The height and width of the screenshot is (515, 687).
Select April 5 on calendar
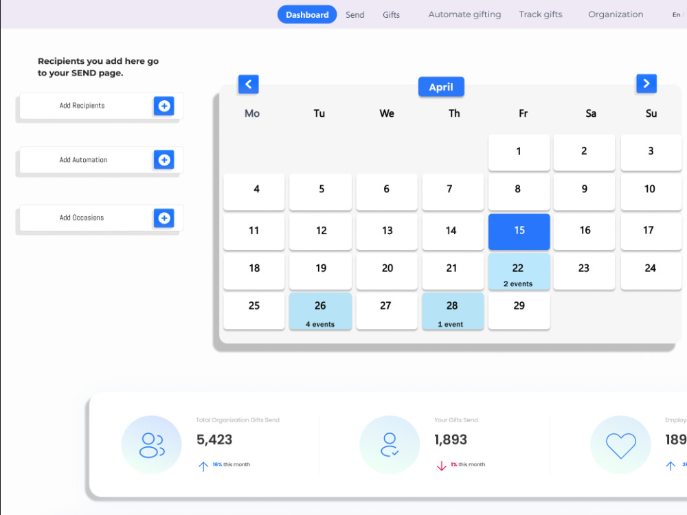coord(320,192)
